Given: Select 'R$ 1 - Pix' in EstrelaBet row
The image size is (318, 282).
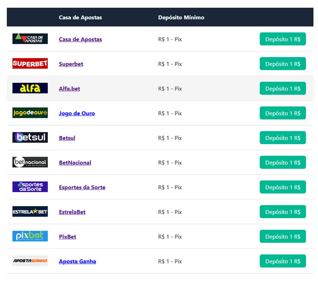Looking at the screenshot, I should [170, 212].
